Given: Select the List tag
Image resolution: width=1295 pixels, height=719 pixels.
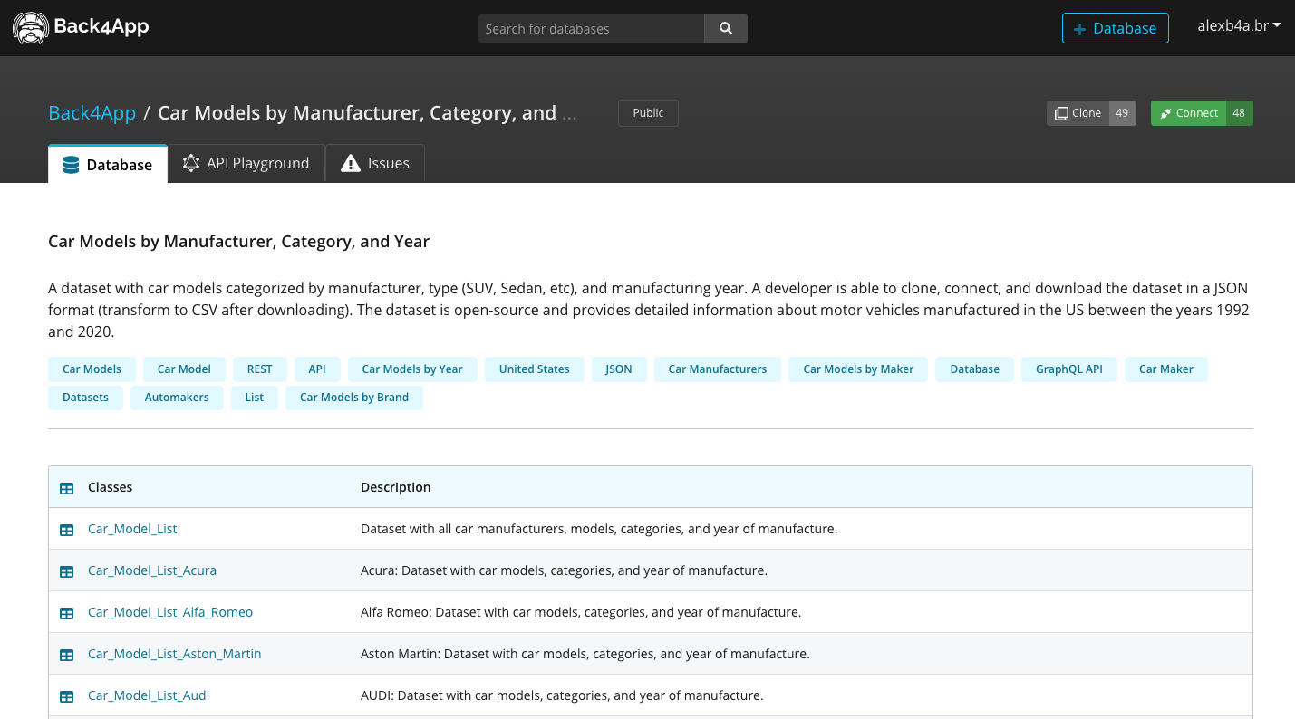Looking at the screenshot, I should pyautogui.click(x=255, y=398).
